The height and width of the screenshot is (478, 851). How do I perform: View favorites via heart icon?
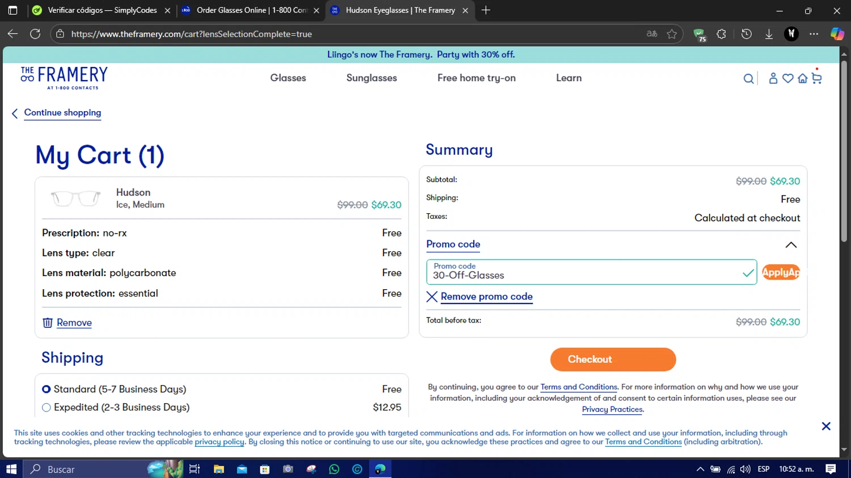[x=787, y=78]
